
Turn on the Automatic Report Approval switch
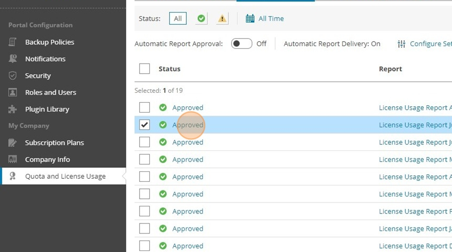coord(242,44)
